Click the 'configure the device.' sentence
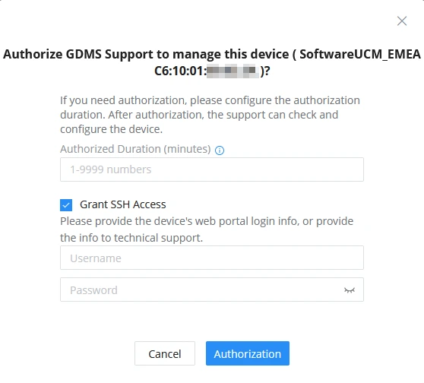This screenshot has height=383, width=424. [112, 129]
